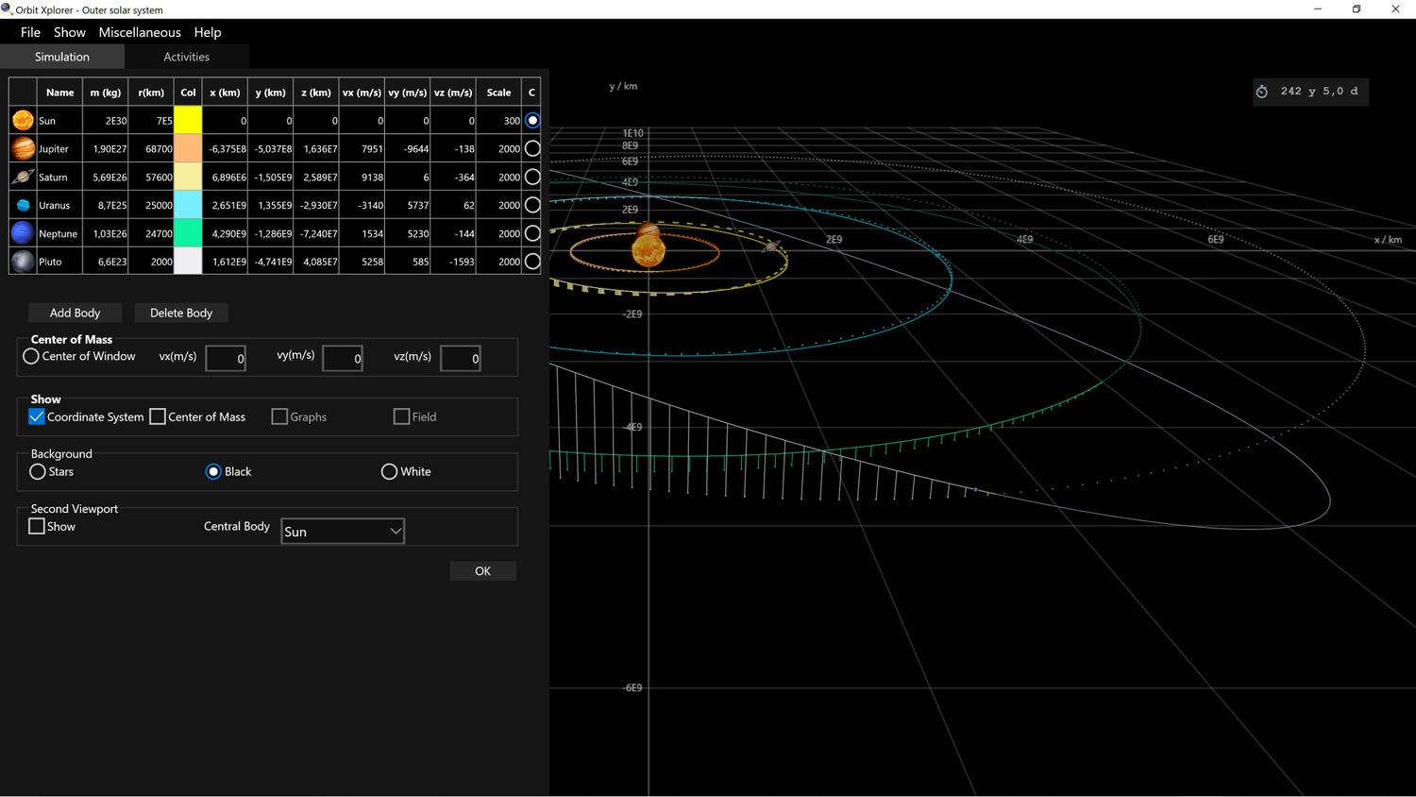Select Saturn as centered body radio

point(532,177)
